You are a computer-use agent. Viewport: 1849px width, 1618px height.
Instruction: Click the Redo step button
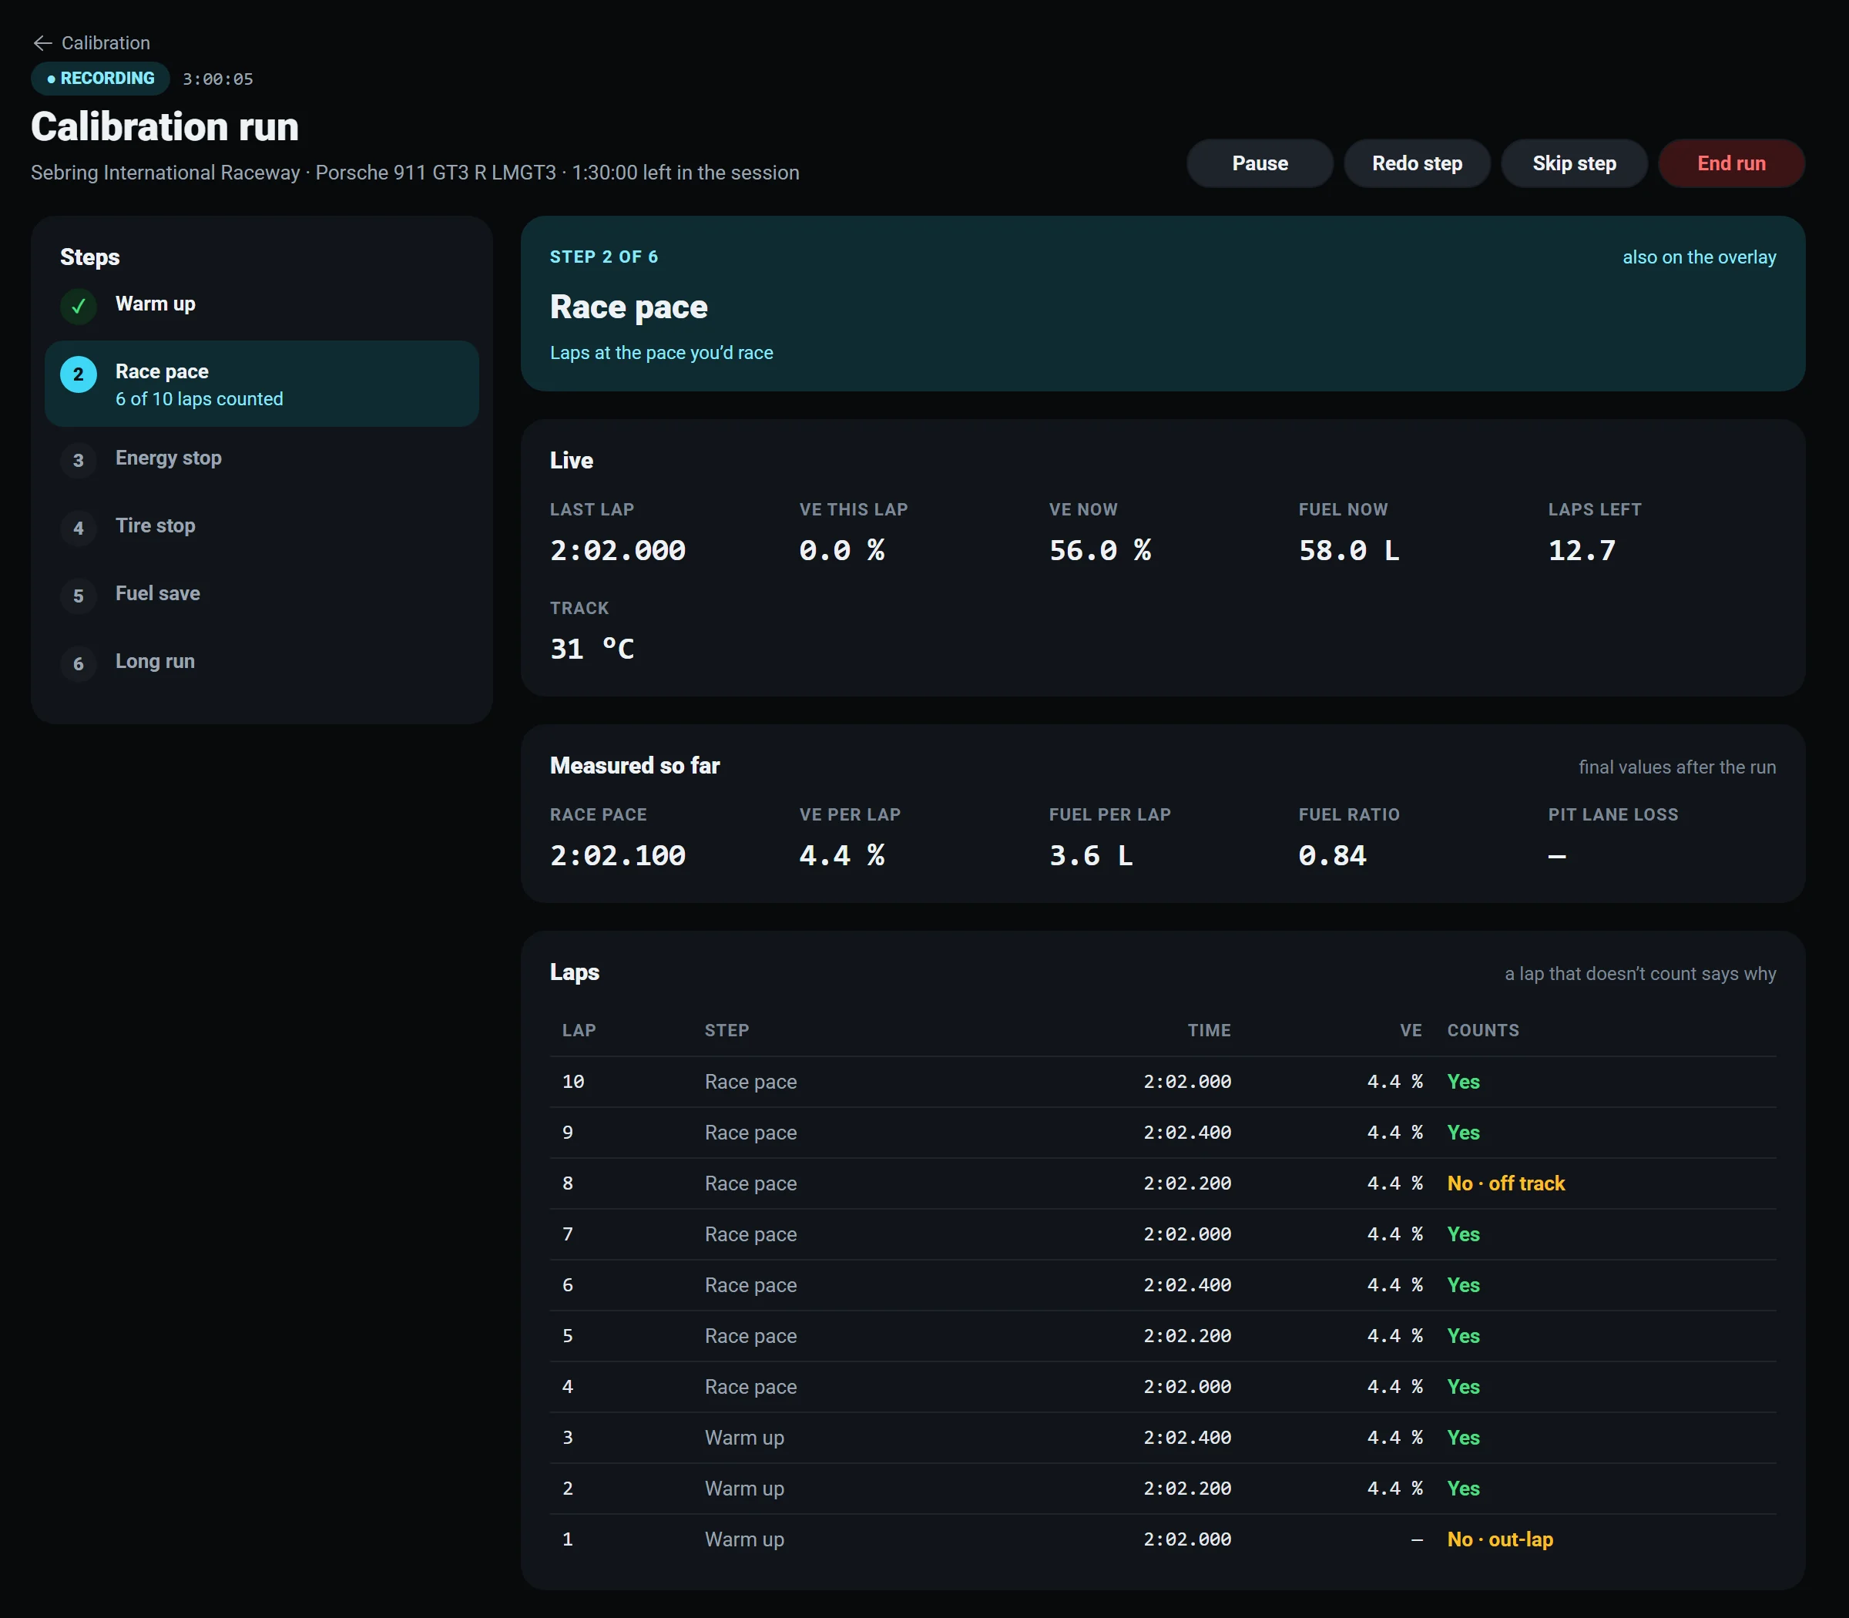1417,163
